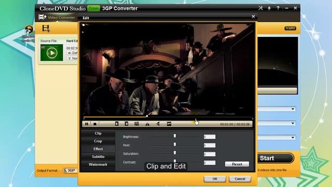Open the help question mark icon

tap(278, 8)
